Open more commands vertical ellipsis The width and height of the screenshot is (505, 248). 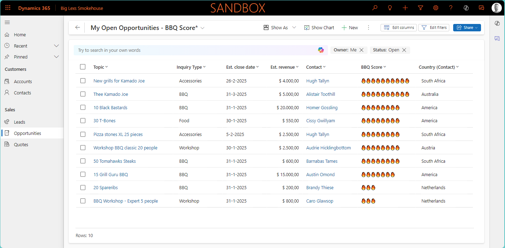pyautogui.click(x=369, y=27)
